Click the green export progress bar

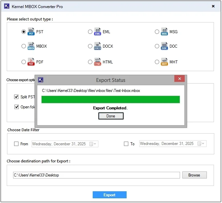point(110,99)
